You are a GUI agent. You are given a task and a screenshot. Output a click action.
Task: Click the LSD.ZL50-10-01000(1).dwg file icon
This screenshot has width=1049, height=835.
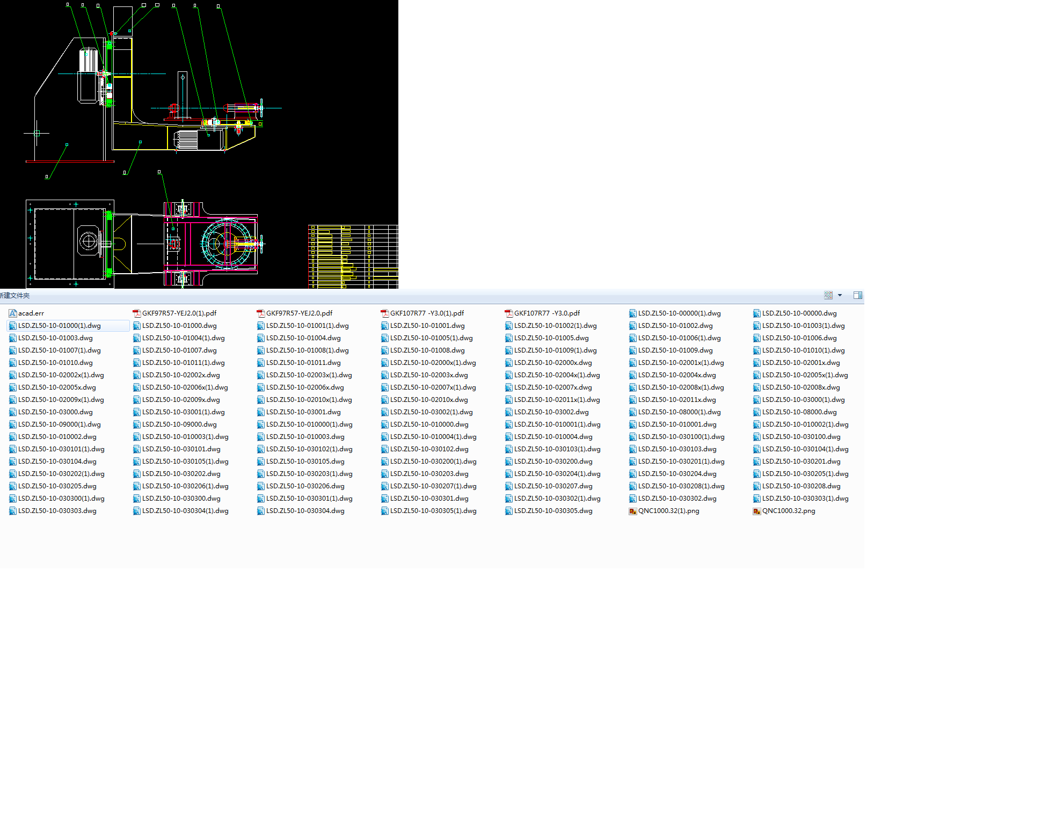click(x=12, y=326)
